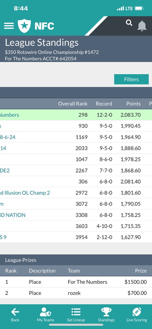Sort by Points column header

coord(133,104)
